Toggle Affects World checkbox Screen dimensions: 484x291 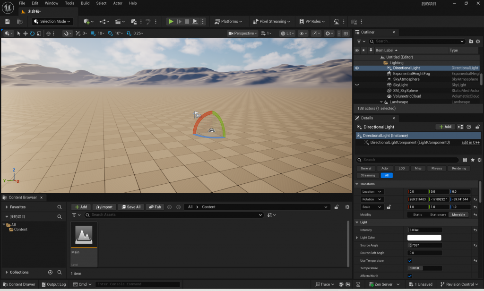click(x=410, y=276)
